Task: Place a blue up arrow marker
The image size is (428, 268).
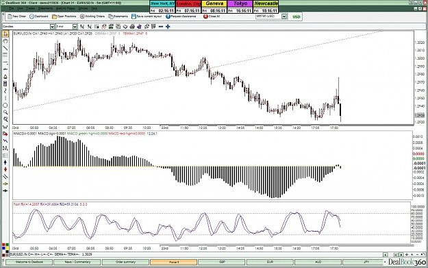Action: 5,162
